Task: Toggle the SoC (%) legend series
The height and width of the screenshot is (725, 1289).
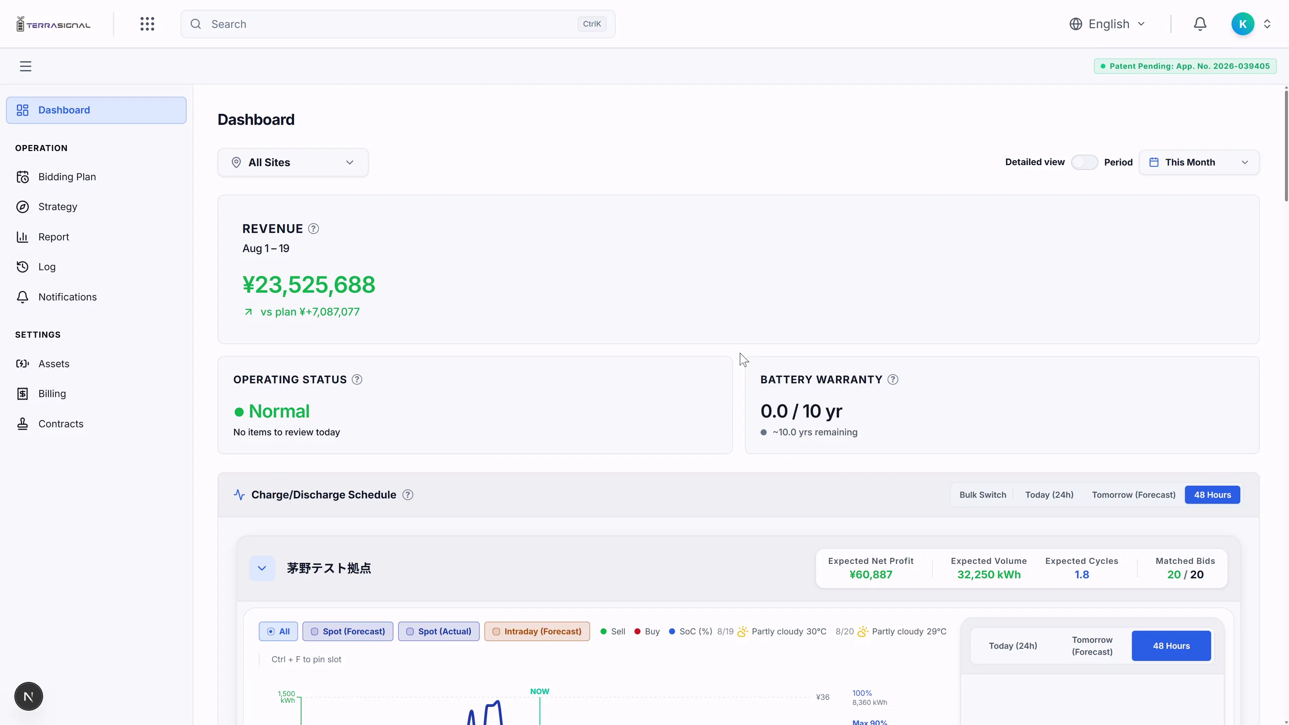Action: tap(690, 631)
